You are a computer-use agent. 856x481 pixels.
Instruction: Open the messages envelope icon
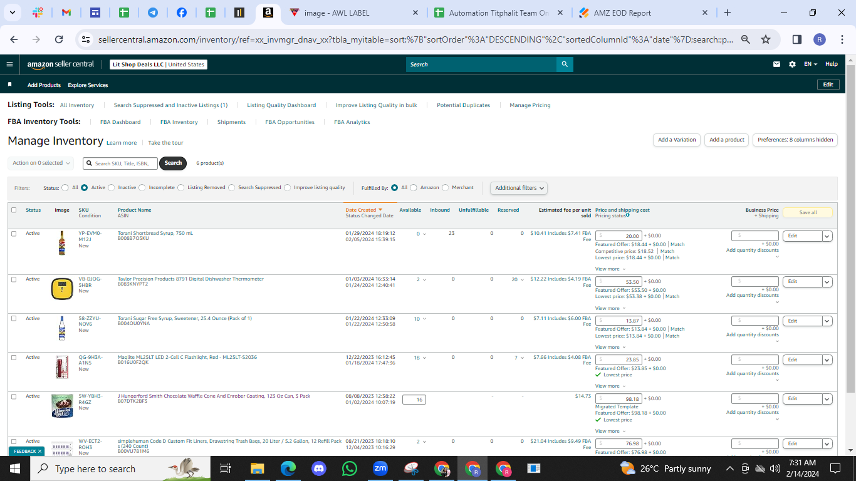click(777, 64)
